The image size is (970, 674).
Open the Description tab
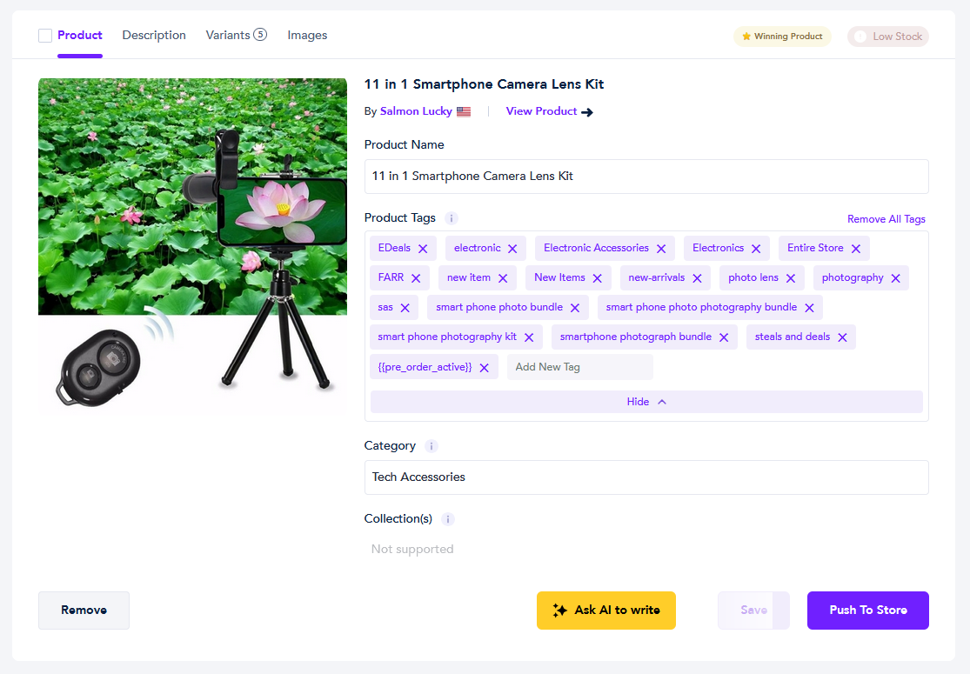154,36
